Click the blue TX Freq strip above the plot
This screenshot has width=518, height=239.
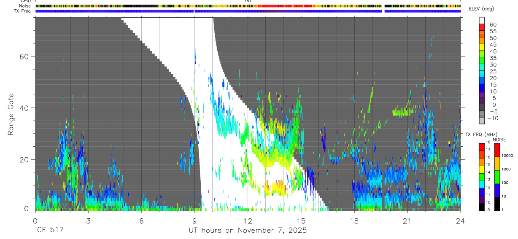pyautogui.click(x=248, y=11)
